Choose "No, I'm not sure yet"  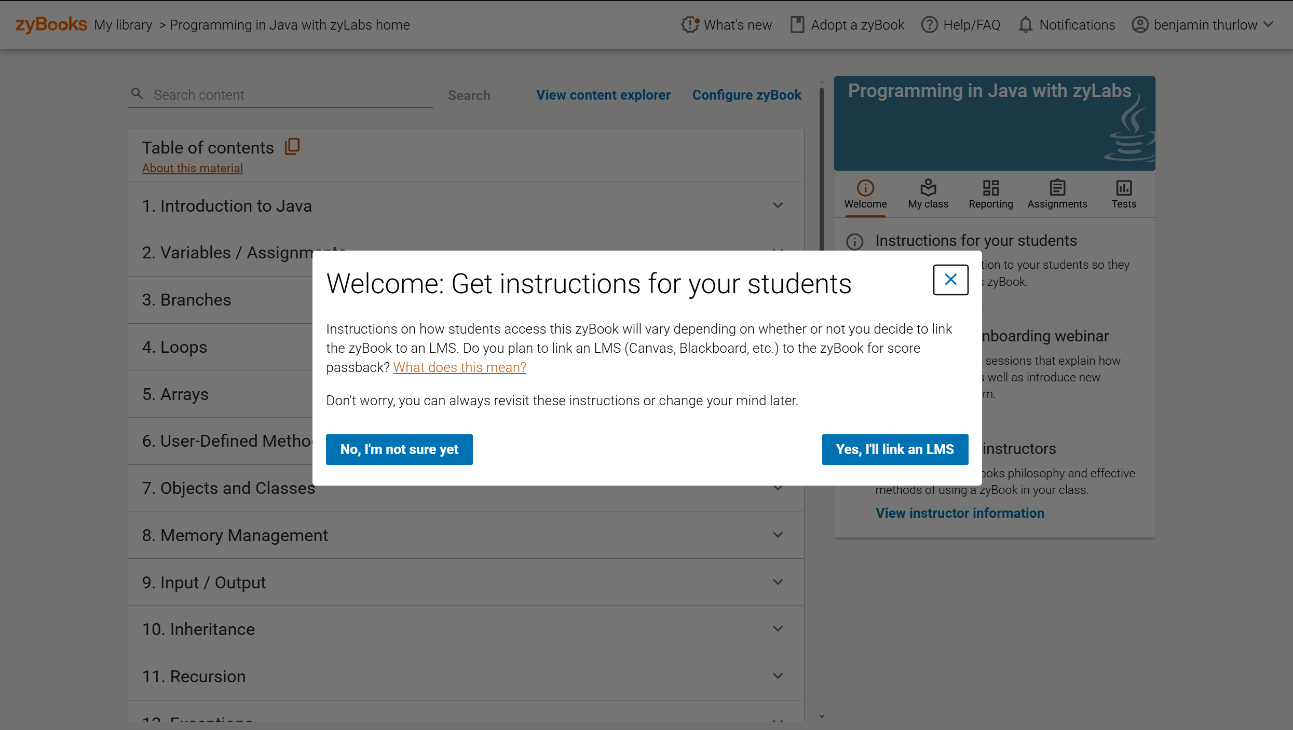[399, 449]
